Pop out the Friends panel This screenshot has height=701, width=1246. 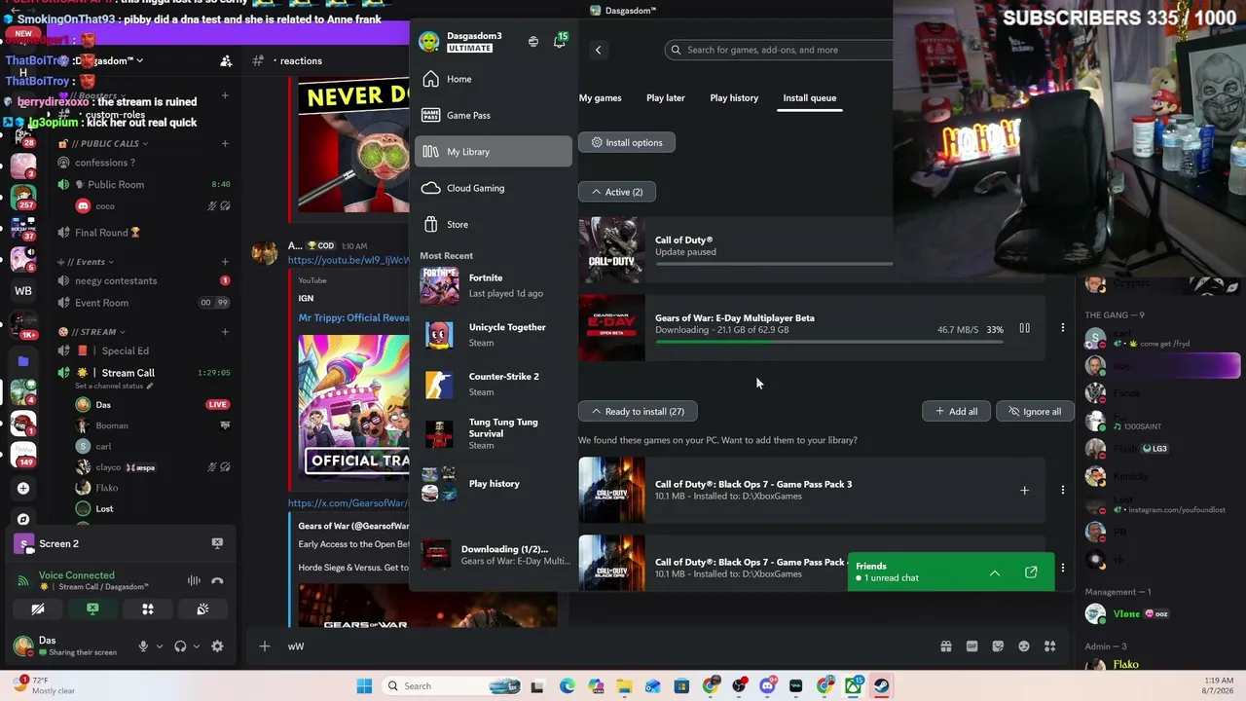[1031, 572]
